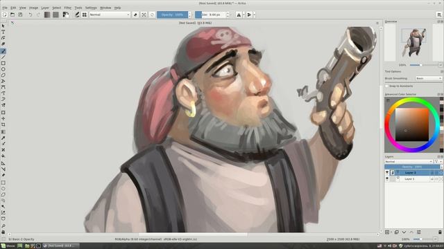Select the Zoom tool in the toolbox
The width and height of the screenshot is (444, 249).
3,226
